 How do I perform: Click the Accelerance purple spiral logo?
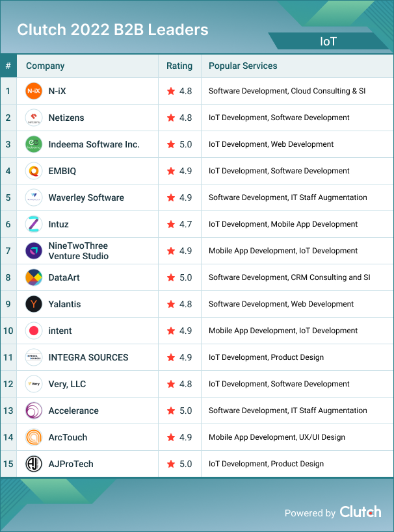pyautogui.click(x=34, y=411)
